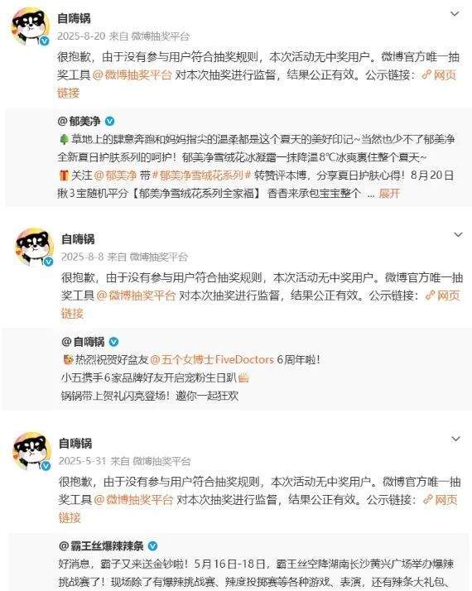Click the 2025-5-31 post timestamp

82,461
